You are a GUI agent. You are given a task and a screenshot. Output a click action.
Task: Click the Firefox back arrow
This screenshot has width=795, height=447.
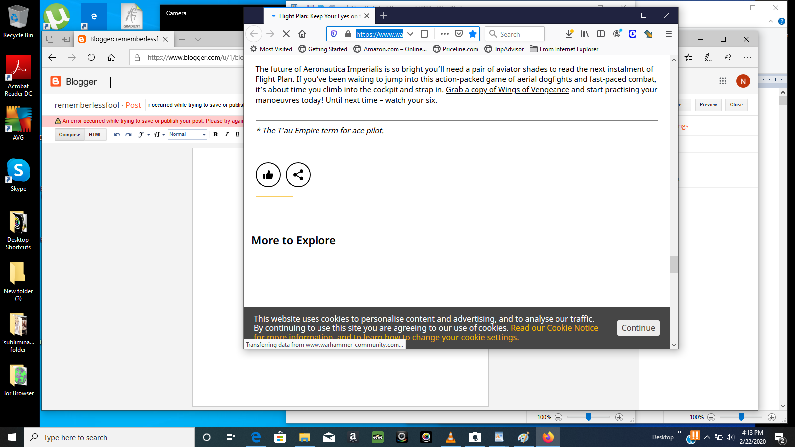click(x=254, y=34)
